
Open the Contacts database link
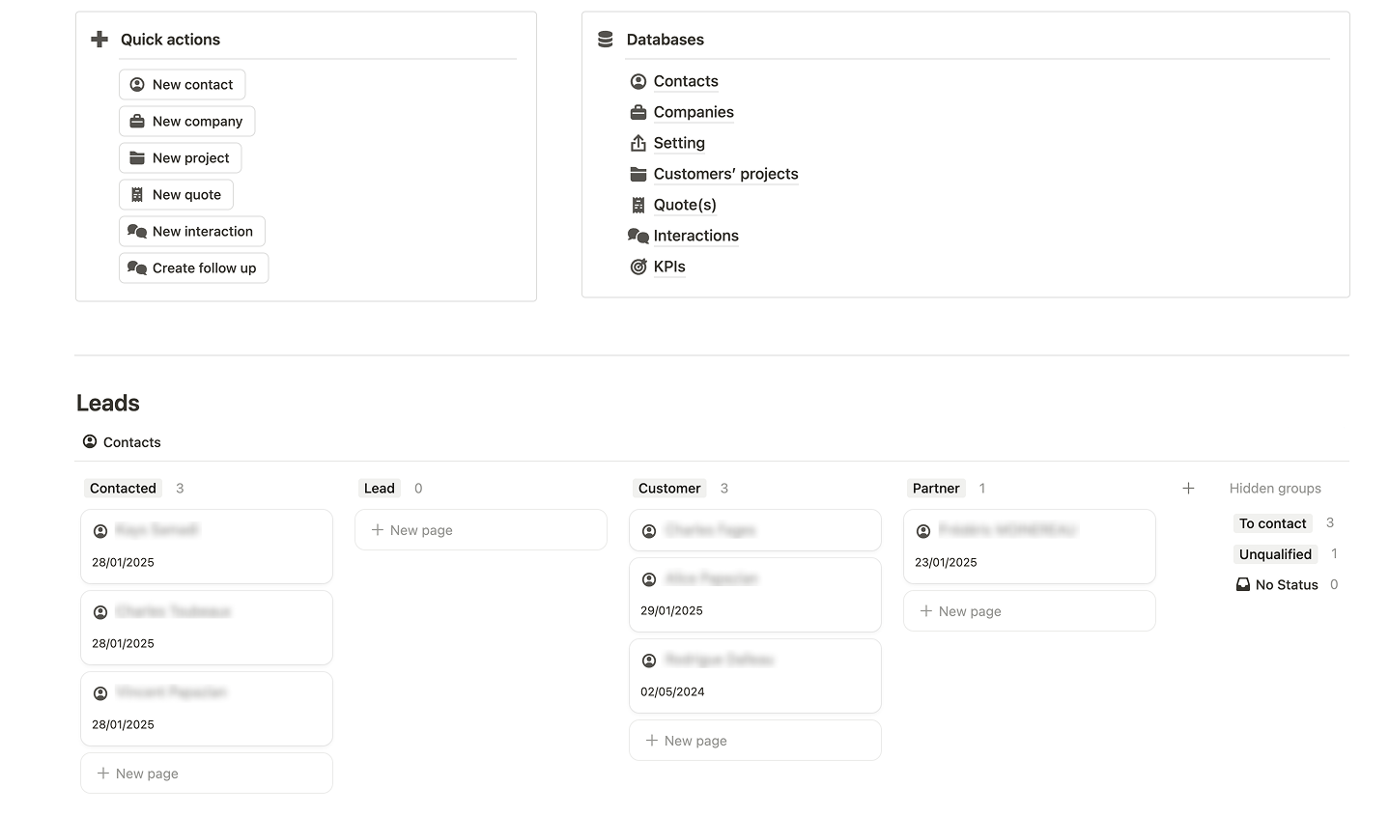point(685,81)
